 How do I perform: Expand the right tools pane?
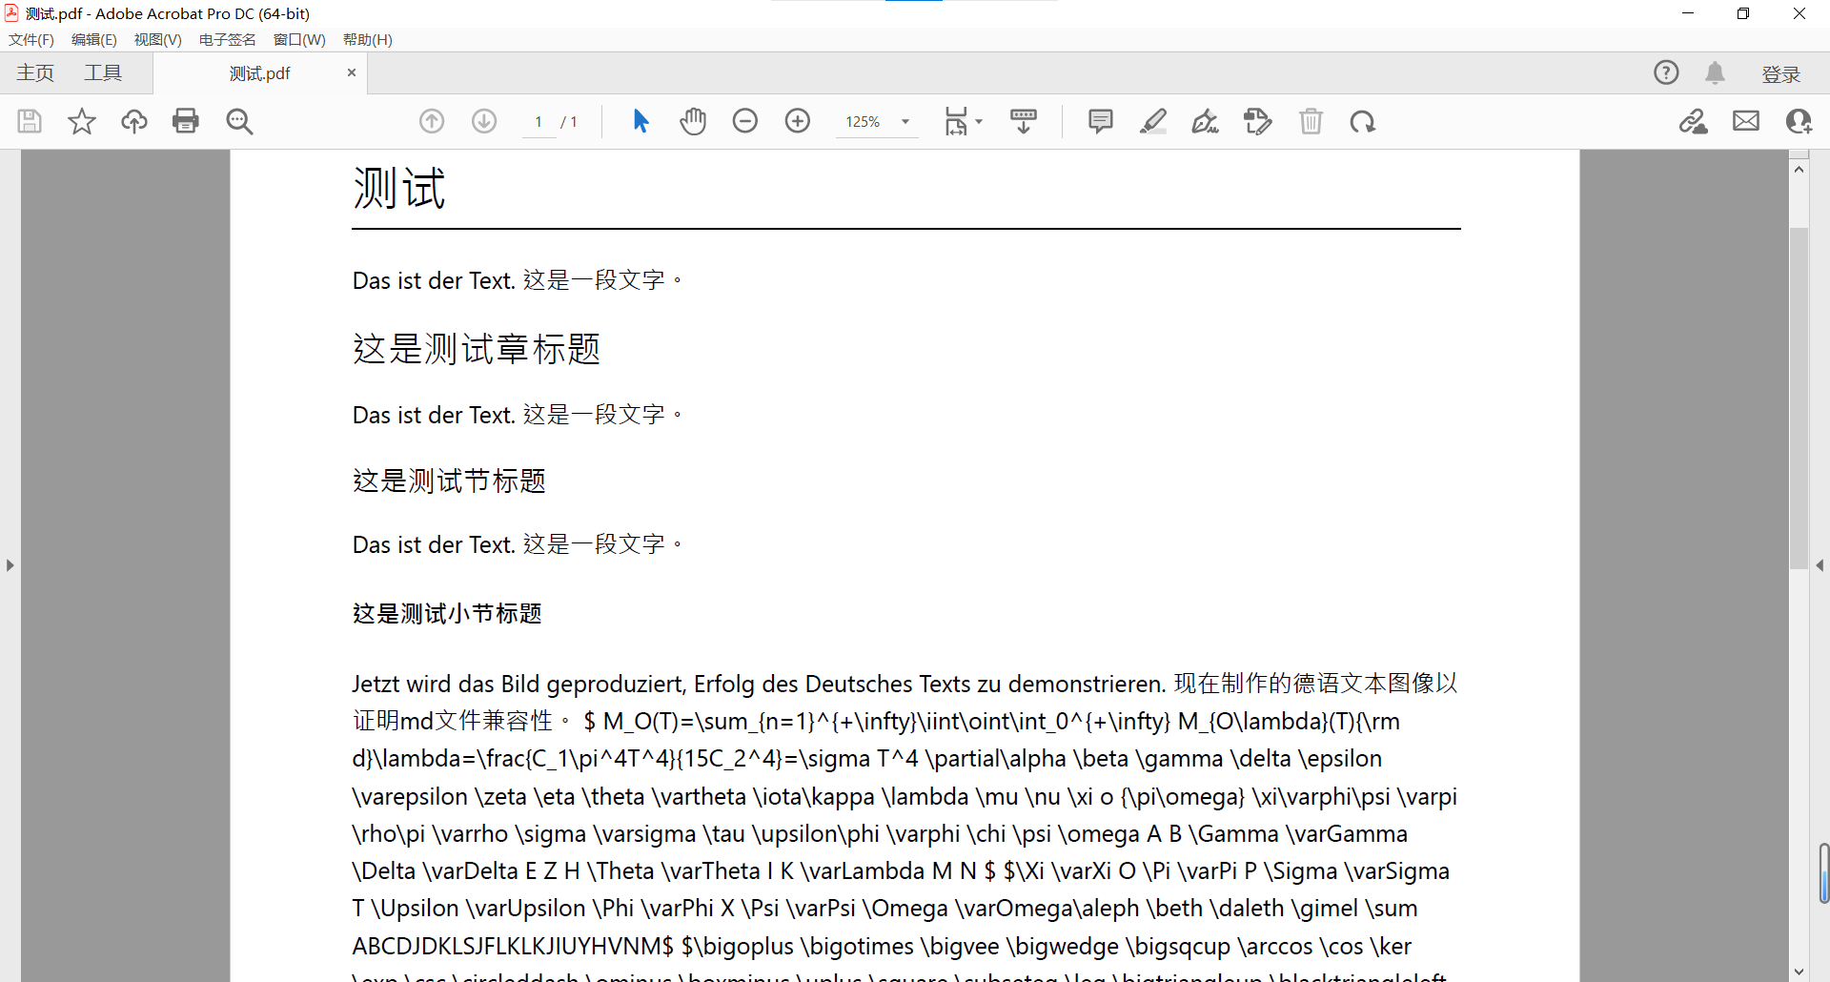(1820, 565)
